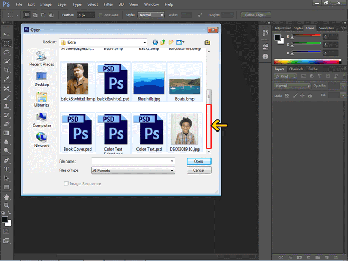
Task: Select the Zoom tool
Action: [6, 206]
